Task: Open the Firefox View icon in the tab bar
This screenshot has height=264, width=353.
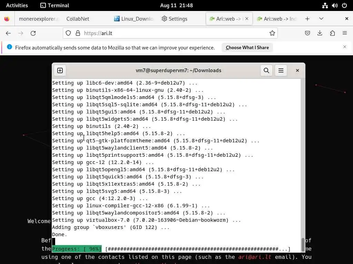Action: (7, 19)
